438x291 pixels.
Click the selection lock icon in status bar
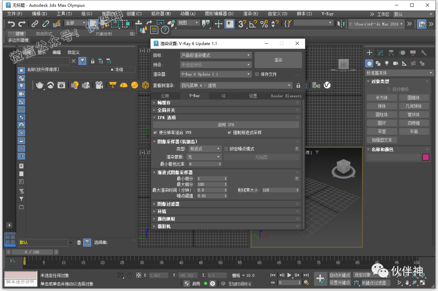pyautogui.click(x=129, y=275)
